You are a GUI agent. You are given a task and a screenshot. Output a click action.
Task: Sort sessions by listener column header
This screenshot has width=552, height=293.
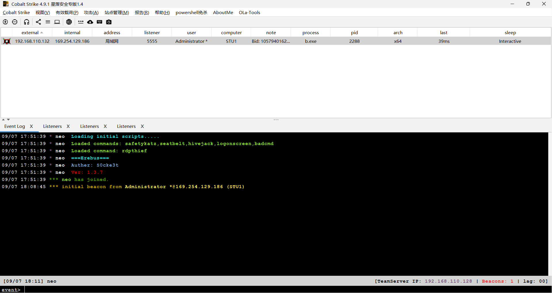coord(152,32)
